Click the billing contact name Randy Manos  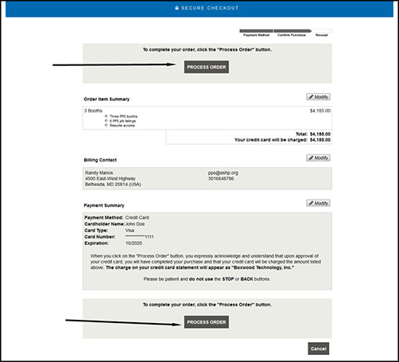point(99,173)
